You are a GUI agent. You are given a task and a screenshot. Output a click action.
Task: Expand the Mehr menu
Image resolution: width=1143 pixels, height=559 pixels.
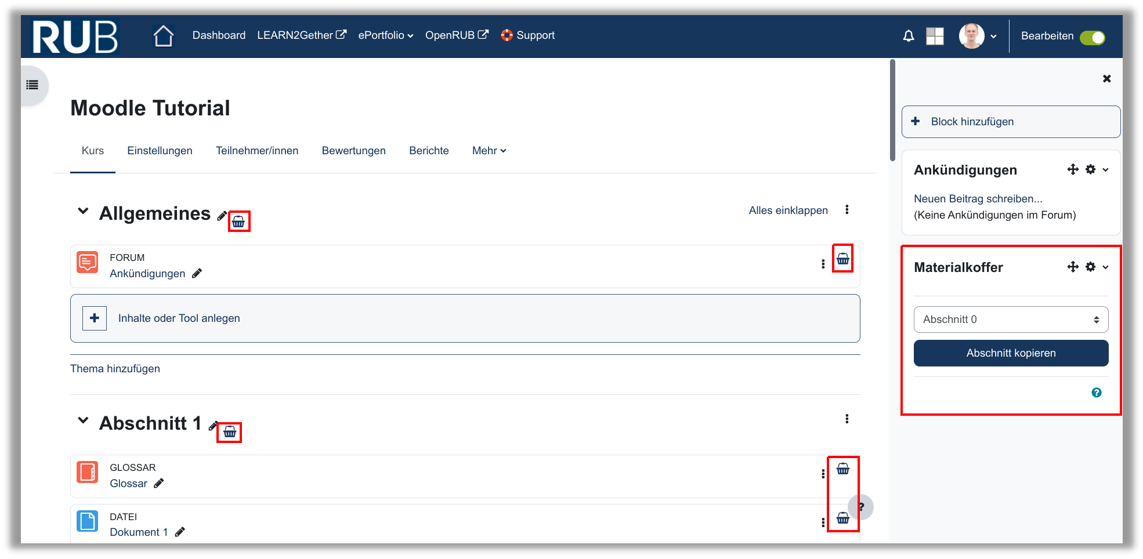(489, 151)
